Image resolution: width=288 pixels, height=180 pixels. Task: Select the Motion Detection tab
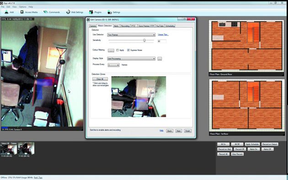[105, 26]
